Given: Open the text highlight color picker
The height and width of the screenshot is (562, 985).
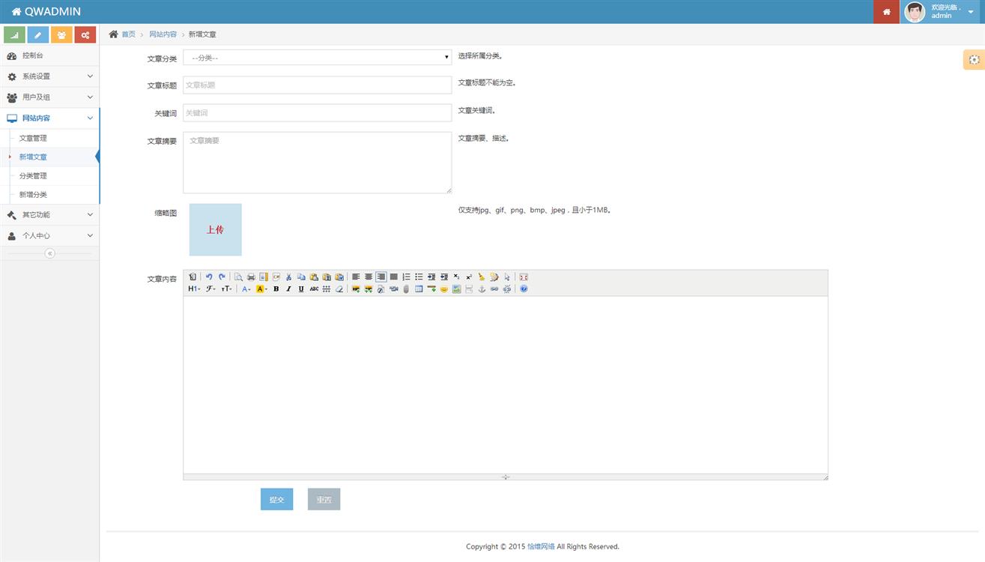Looking at the screenshot, I should point(261,288).
